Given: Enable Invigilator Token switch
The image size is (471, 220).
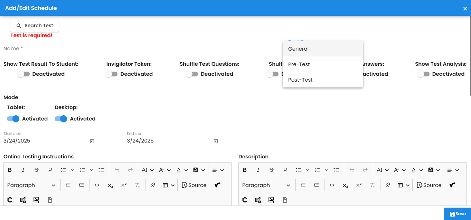Looking at the screenshot, I should 111,74.
